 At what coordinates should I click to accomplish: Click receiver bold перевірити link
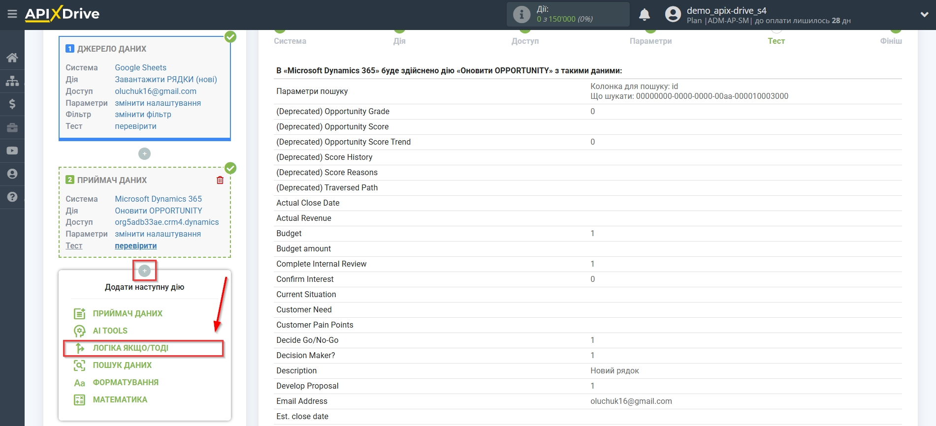pyautogui.click(x=136, y=245)
